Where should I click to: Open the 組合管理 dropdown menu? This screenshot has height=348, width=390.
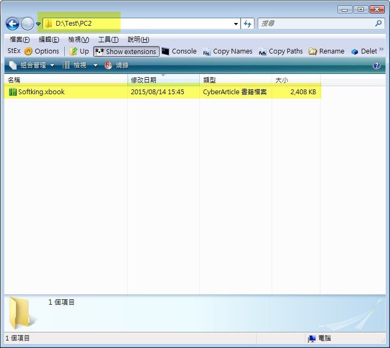click(x=32, y=65)
